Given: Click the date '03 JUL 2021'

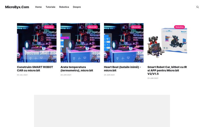Looking at the screenshot, I should coord(22,75).
